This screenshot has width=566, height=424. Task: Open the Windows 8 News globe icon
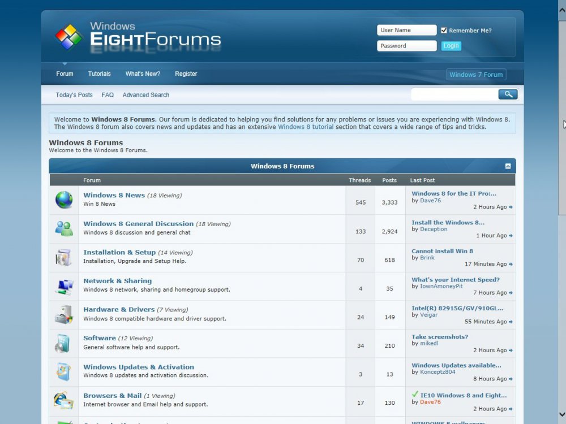click(63, 200)
